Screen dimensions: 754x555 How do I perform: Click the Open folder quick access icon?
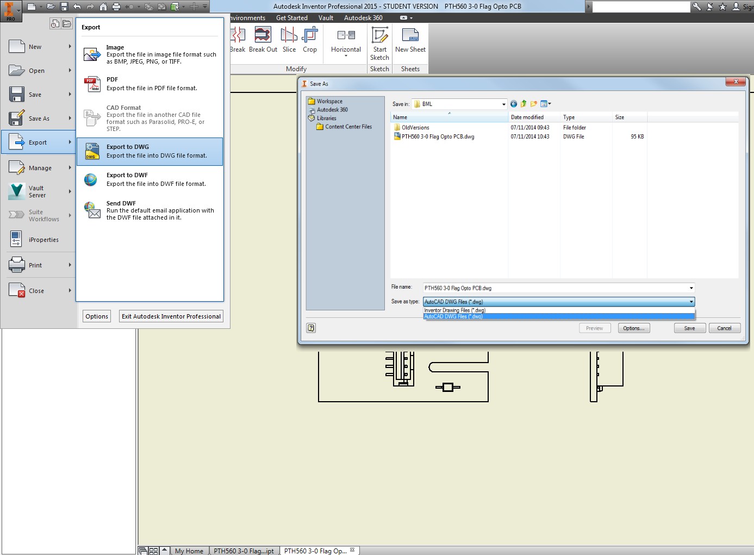click(x=51, y=7)
